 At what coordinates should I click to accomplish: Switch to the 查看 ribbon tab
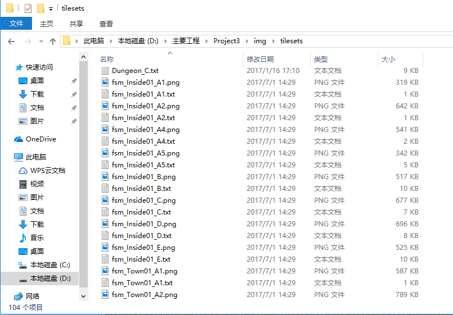point(106,24)
